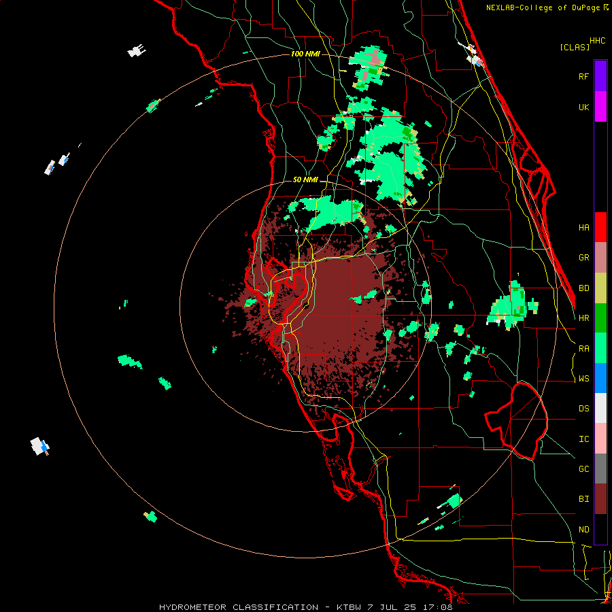Click the BD yellow legend swatch

click(600, 288)
